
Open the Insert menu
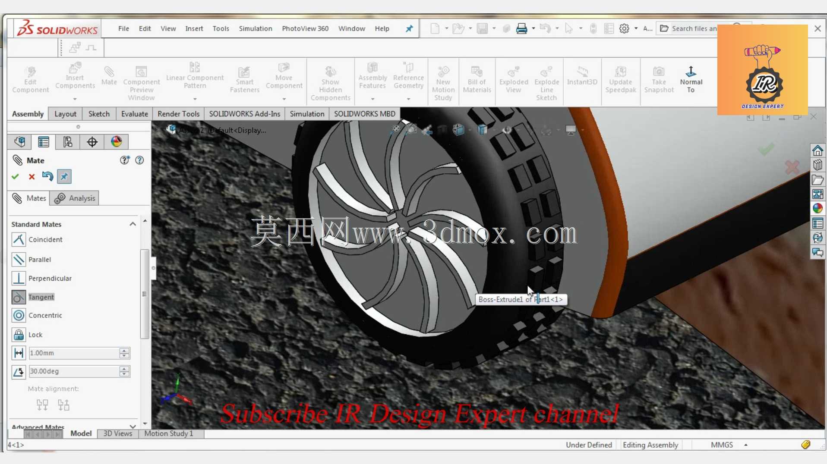[x=194, y=28]
